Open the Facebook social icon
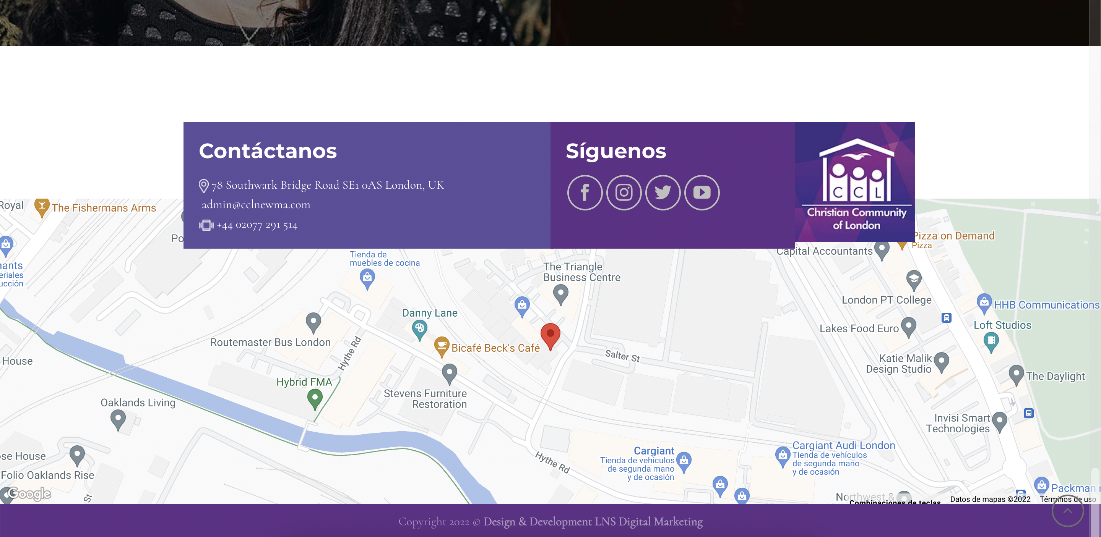 pyautogui.click(x=585, y=192)
